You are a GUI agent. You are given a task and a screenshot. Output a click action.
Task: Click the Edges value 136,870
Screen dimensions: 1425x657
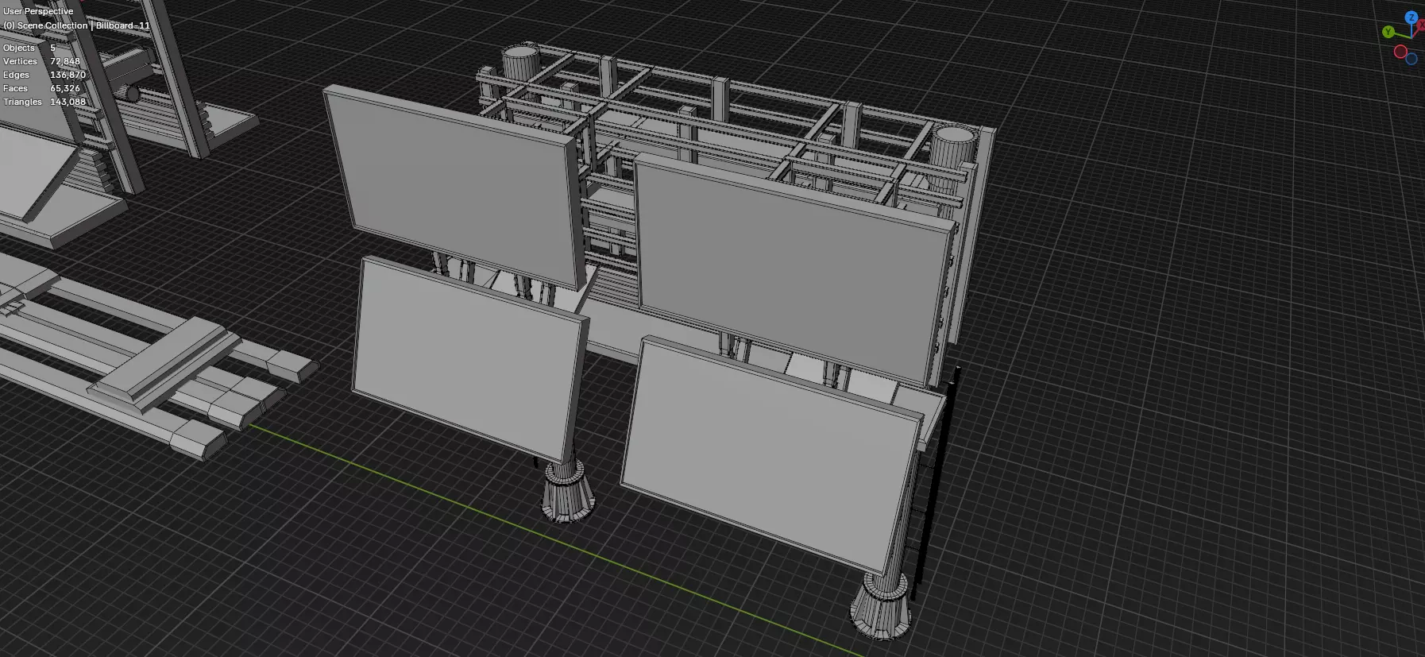[x=68, y=75]
